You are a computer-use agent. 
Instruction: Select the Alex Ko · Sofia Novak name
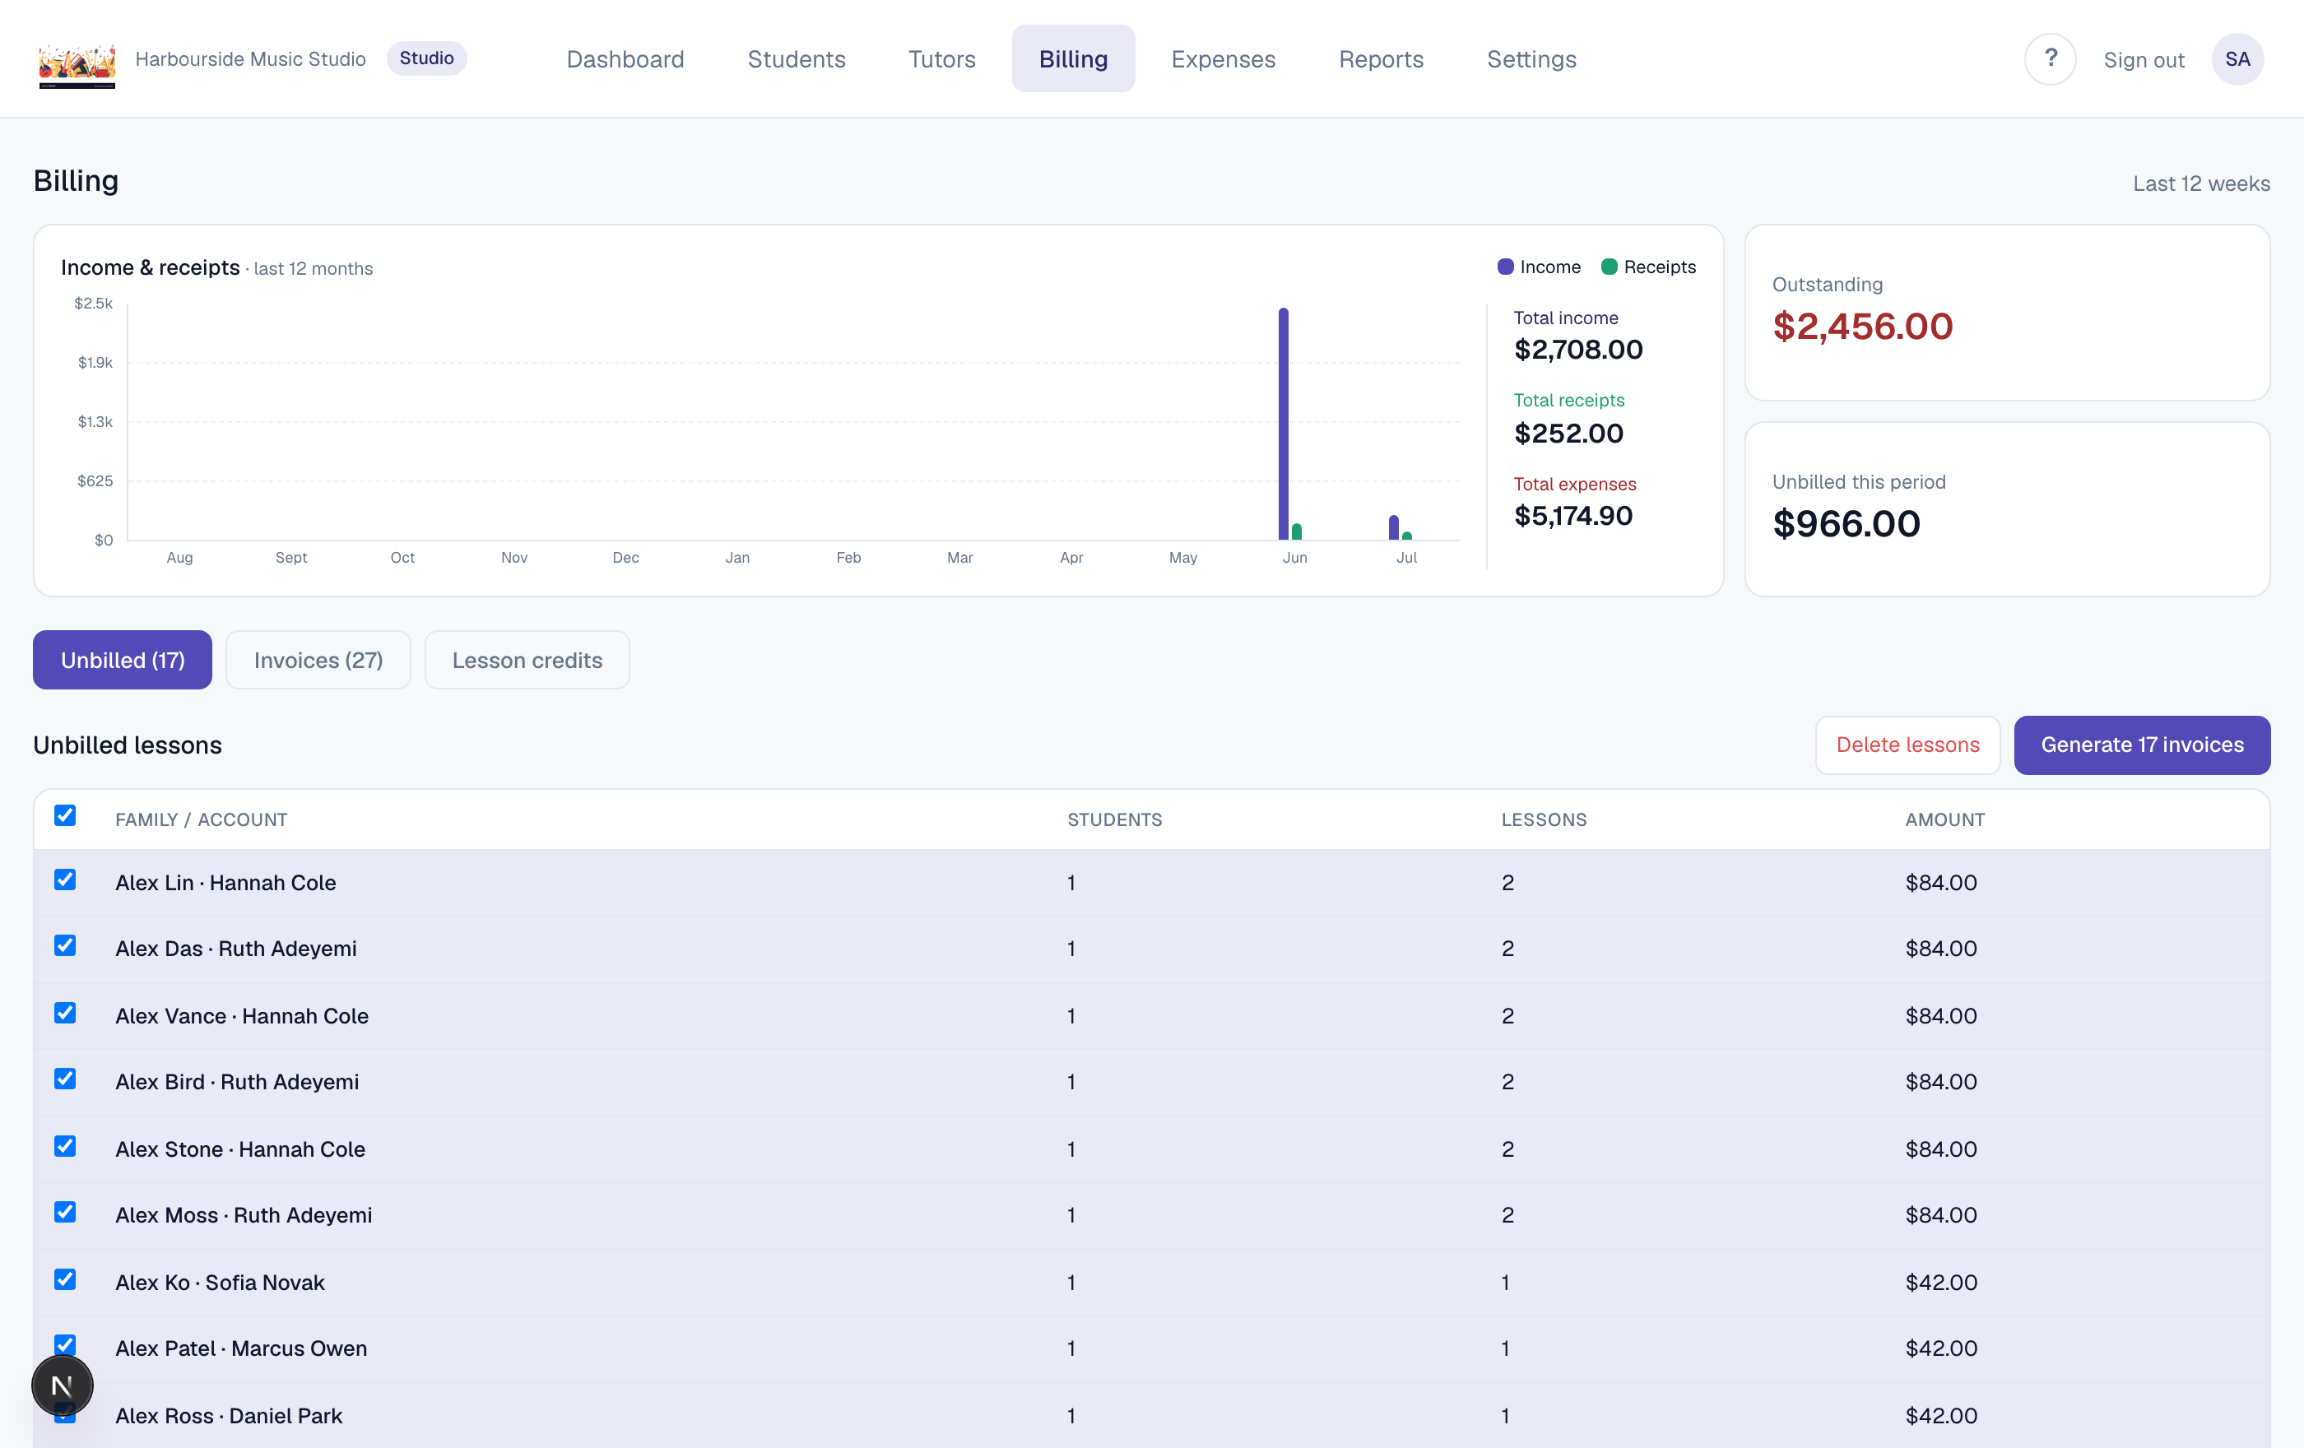(x=220, y=1283)
